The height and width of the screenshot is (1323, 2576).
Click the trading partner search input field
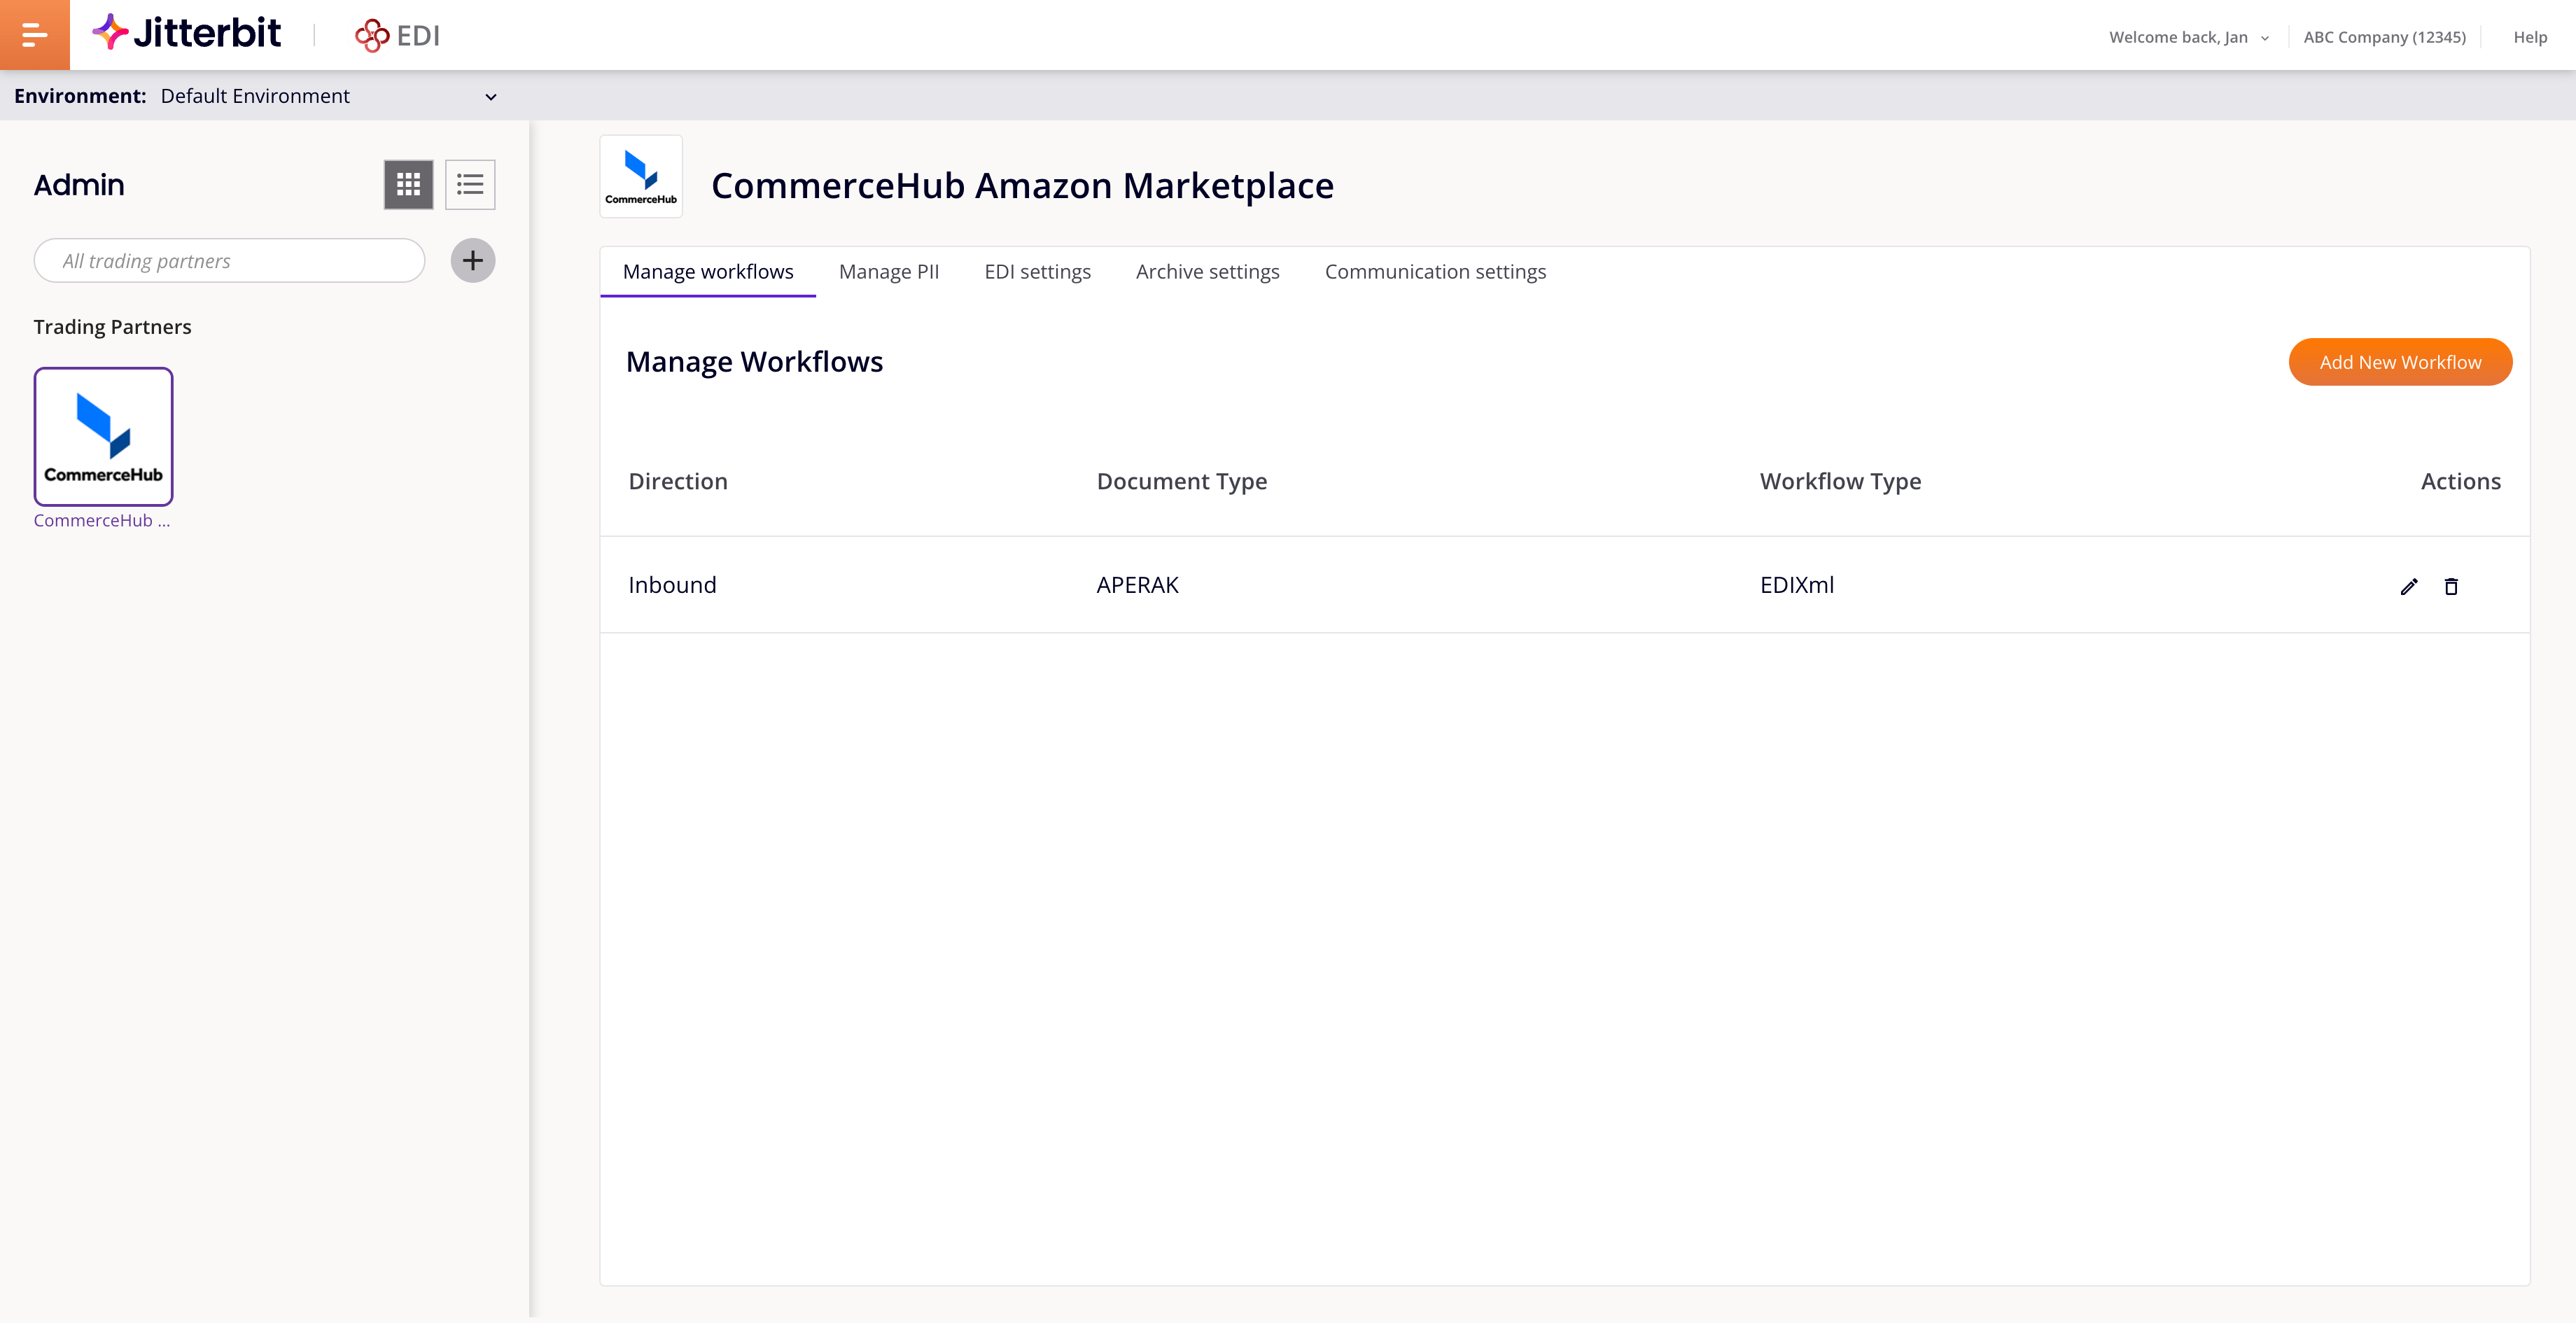(230, 262)
